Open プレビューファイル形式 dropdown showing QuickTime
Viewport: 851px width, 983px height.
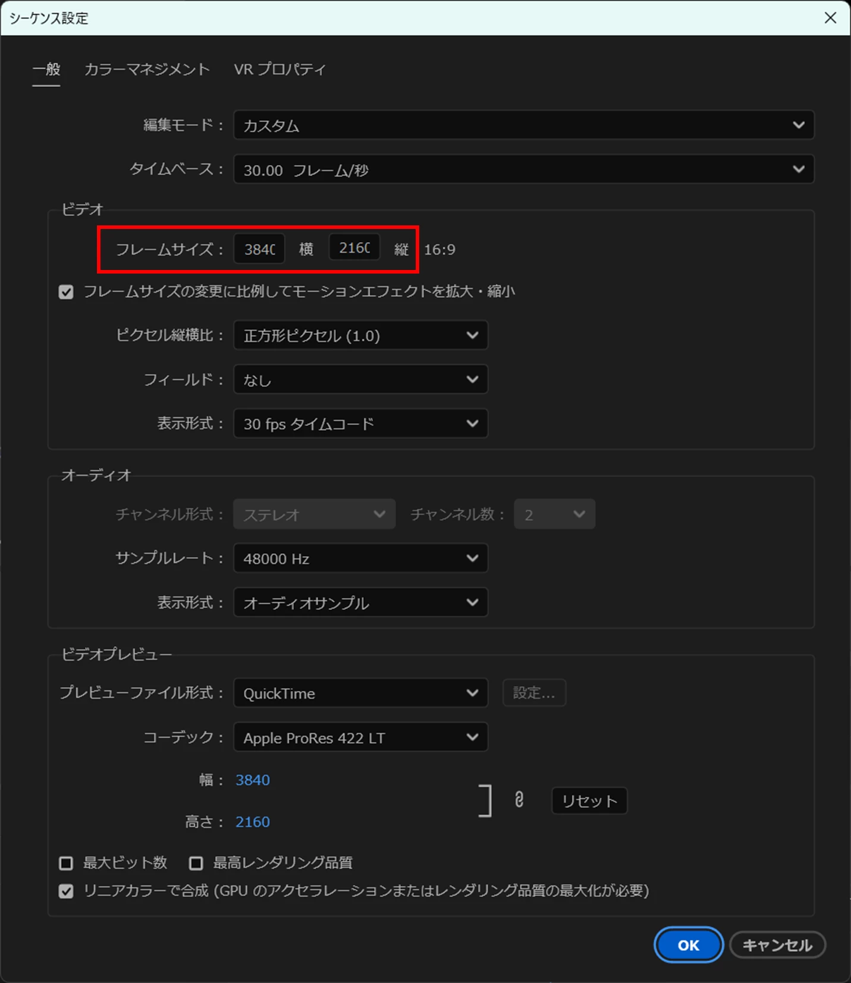point(360,693)
